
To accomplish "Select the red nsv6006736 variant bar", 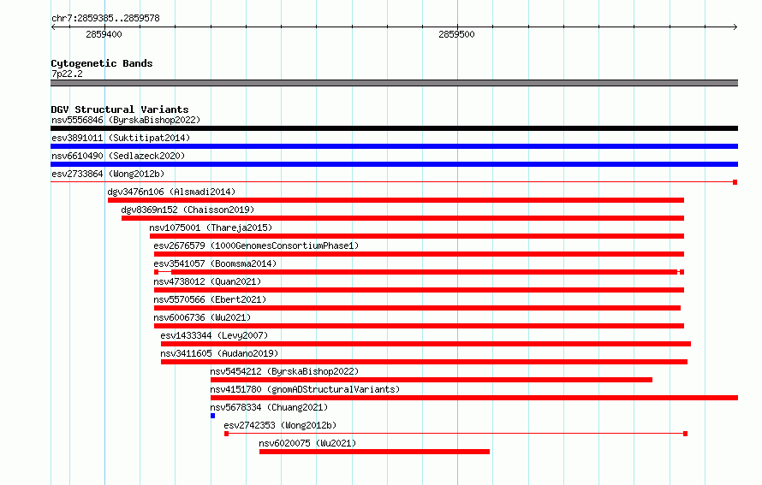I will click(x=419, y=326).
